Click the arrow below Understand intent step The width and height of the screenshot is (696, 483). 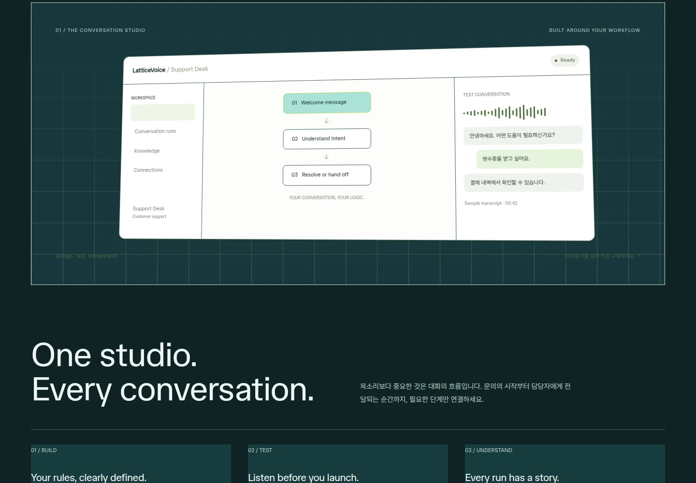326,157
